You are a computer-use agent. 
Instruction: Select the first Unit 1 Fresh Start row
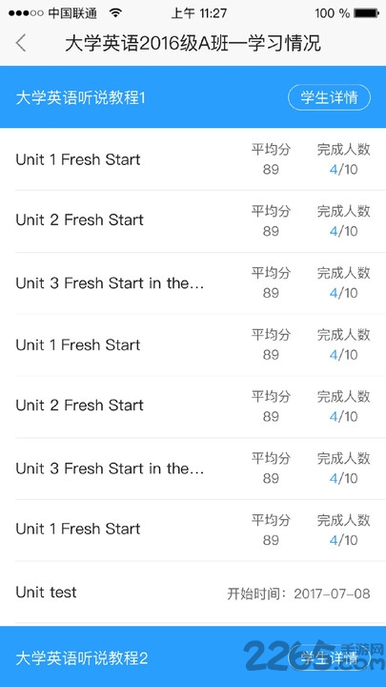click(x=193, y=159)
